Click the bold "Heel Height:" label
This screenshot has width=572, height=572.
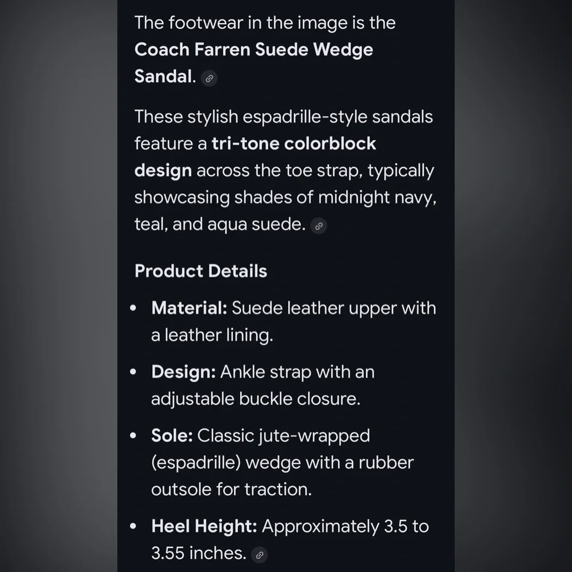(x=204, y=527)
